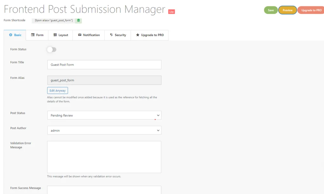Screen dimensions: 324x194
Task: Click the green Save button
Action: (271, 10)
